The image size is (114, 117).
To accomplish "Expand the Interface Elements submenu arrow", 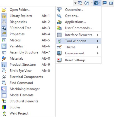I will 98,35.
